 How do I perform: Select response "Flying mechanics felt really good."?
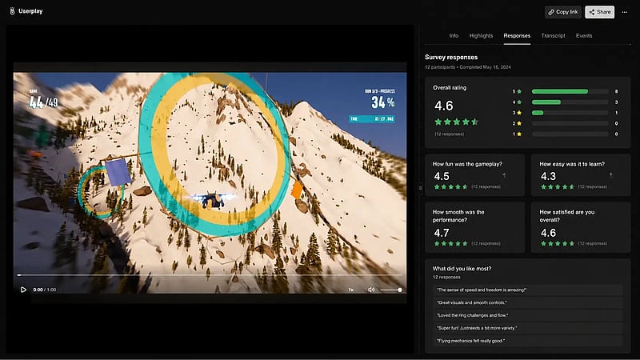[528, 341]
